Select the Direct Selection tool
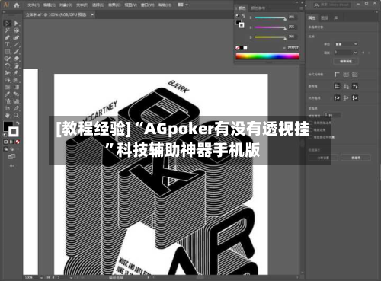 [x=16, y=24]
